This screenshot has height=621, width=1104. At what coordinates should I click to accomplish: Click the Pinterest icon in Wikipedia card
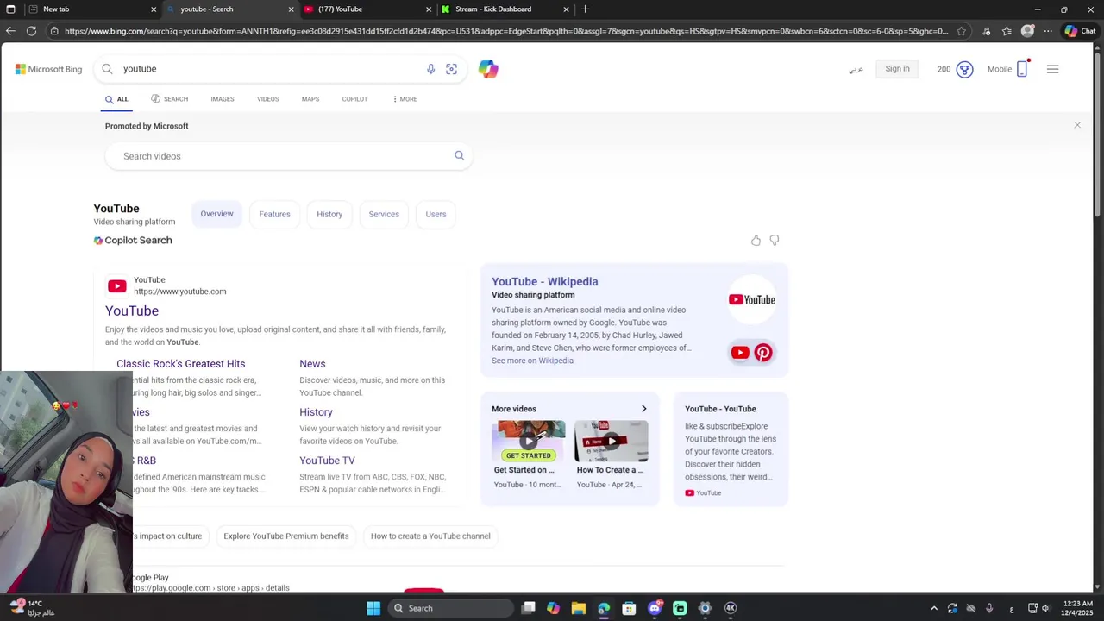coord(763,352)
